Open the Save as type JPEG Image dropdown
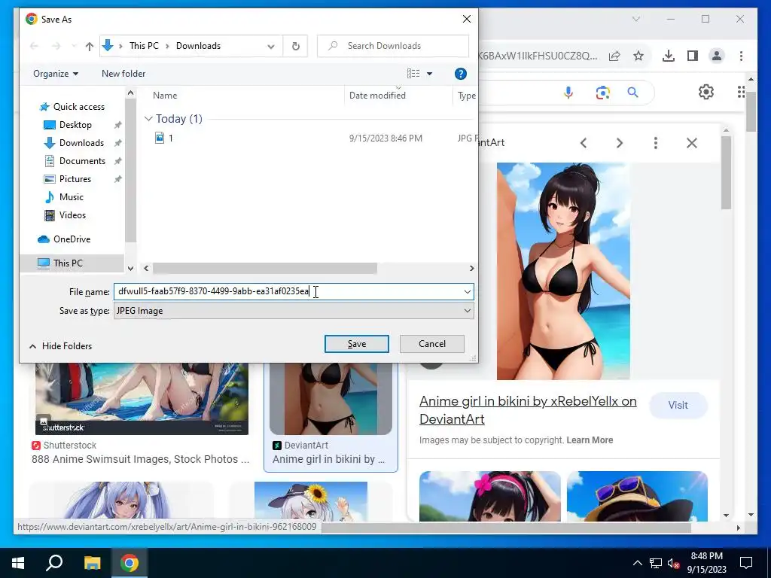Screen dimensions: 771x578 point(294,311)
